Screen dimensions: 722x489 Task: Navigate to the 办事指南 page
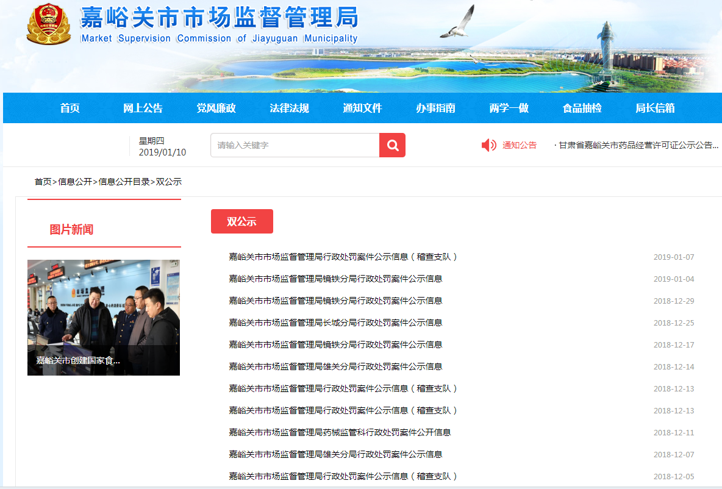tap(435, 108)
